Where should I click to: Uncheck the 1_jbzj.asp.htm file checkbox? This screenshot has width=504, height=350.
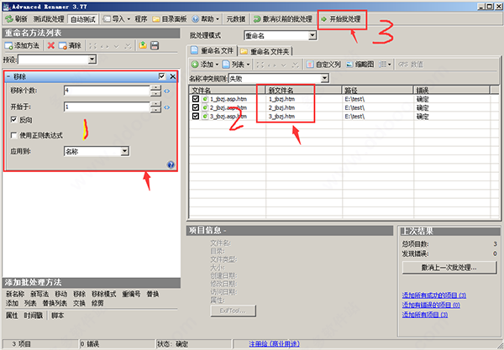pos(196,98)
